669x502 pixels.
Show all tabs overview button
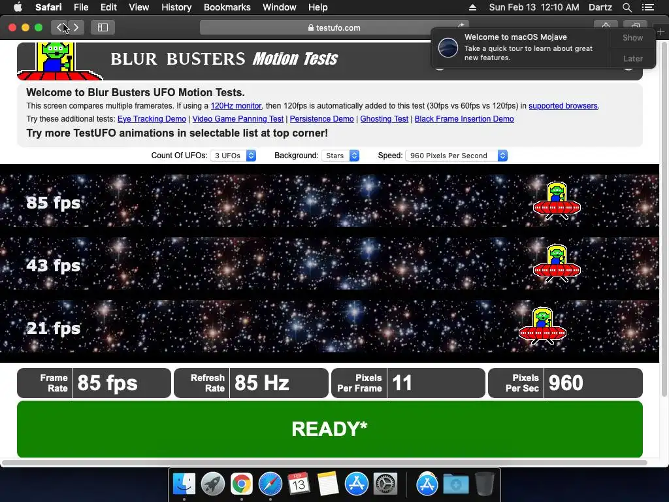tap(636, 26)
